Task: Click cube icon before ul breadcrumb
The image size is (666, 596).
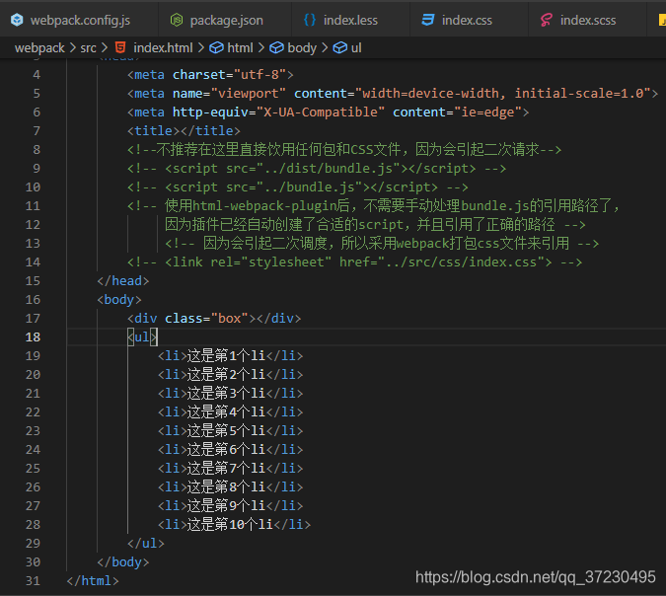Action: click(x=339, y=47)
